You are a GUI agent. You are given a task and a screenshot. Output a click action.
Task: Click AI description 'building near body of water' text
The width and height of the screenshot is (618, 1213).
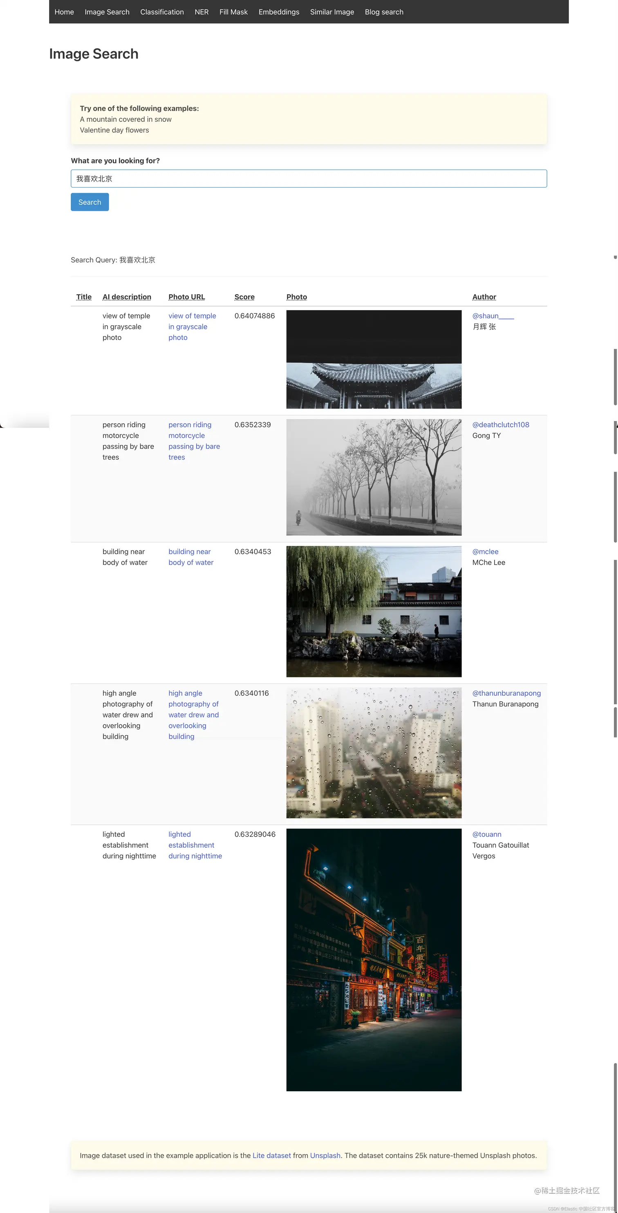[125, 556]
